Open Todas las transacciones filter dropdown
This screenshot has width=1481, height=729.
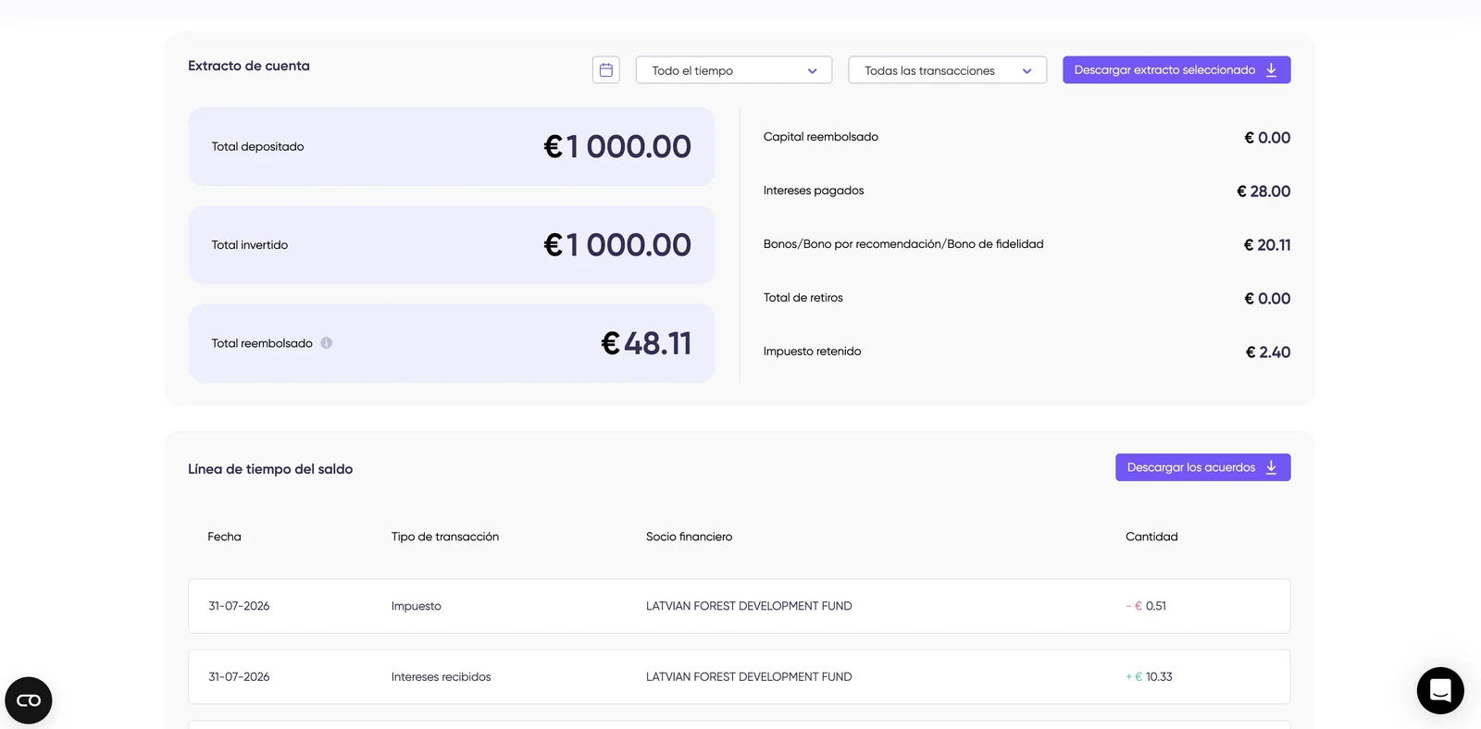click(x=948, y=70)
